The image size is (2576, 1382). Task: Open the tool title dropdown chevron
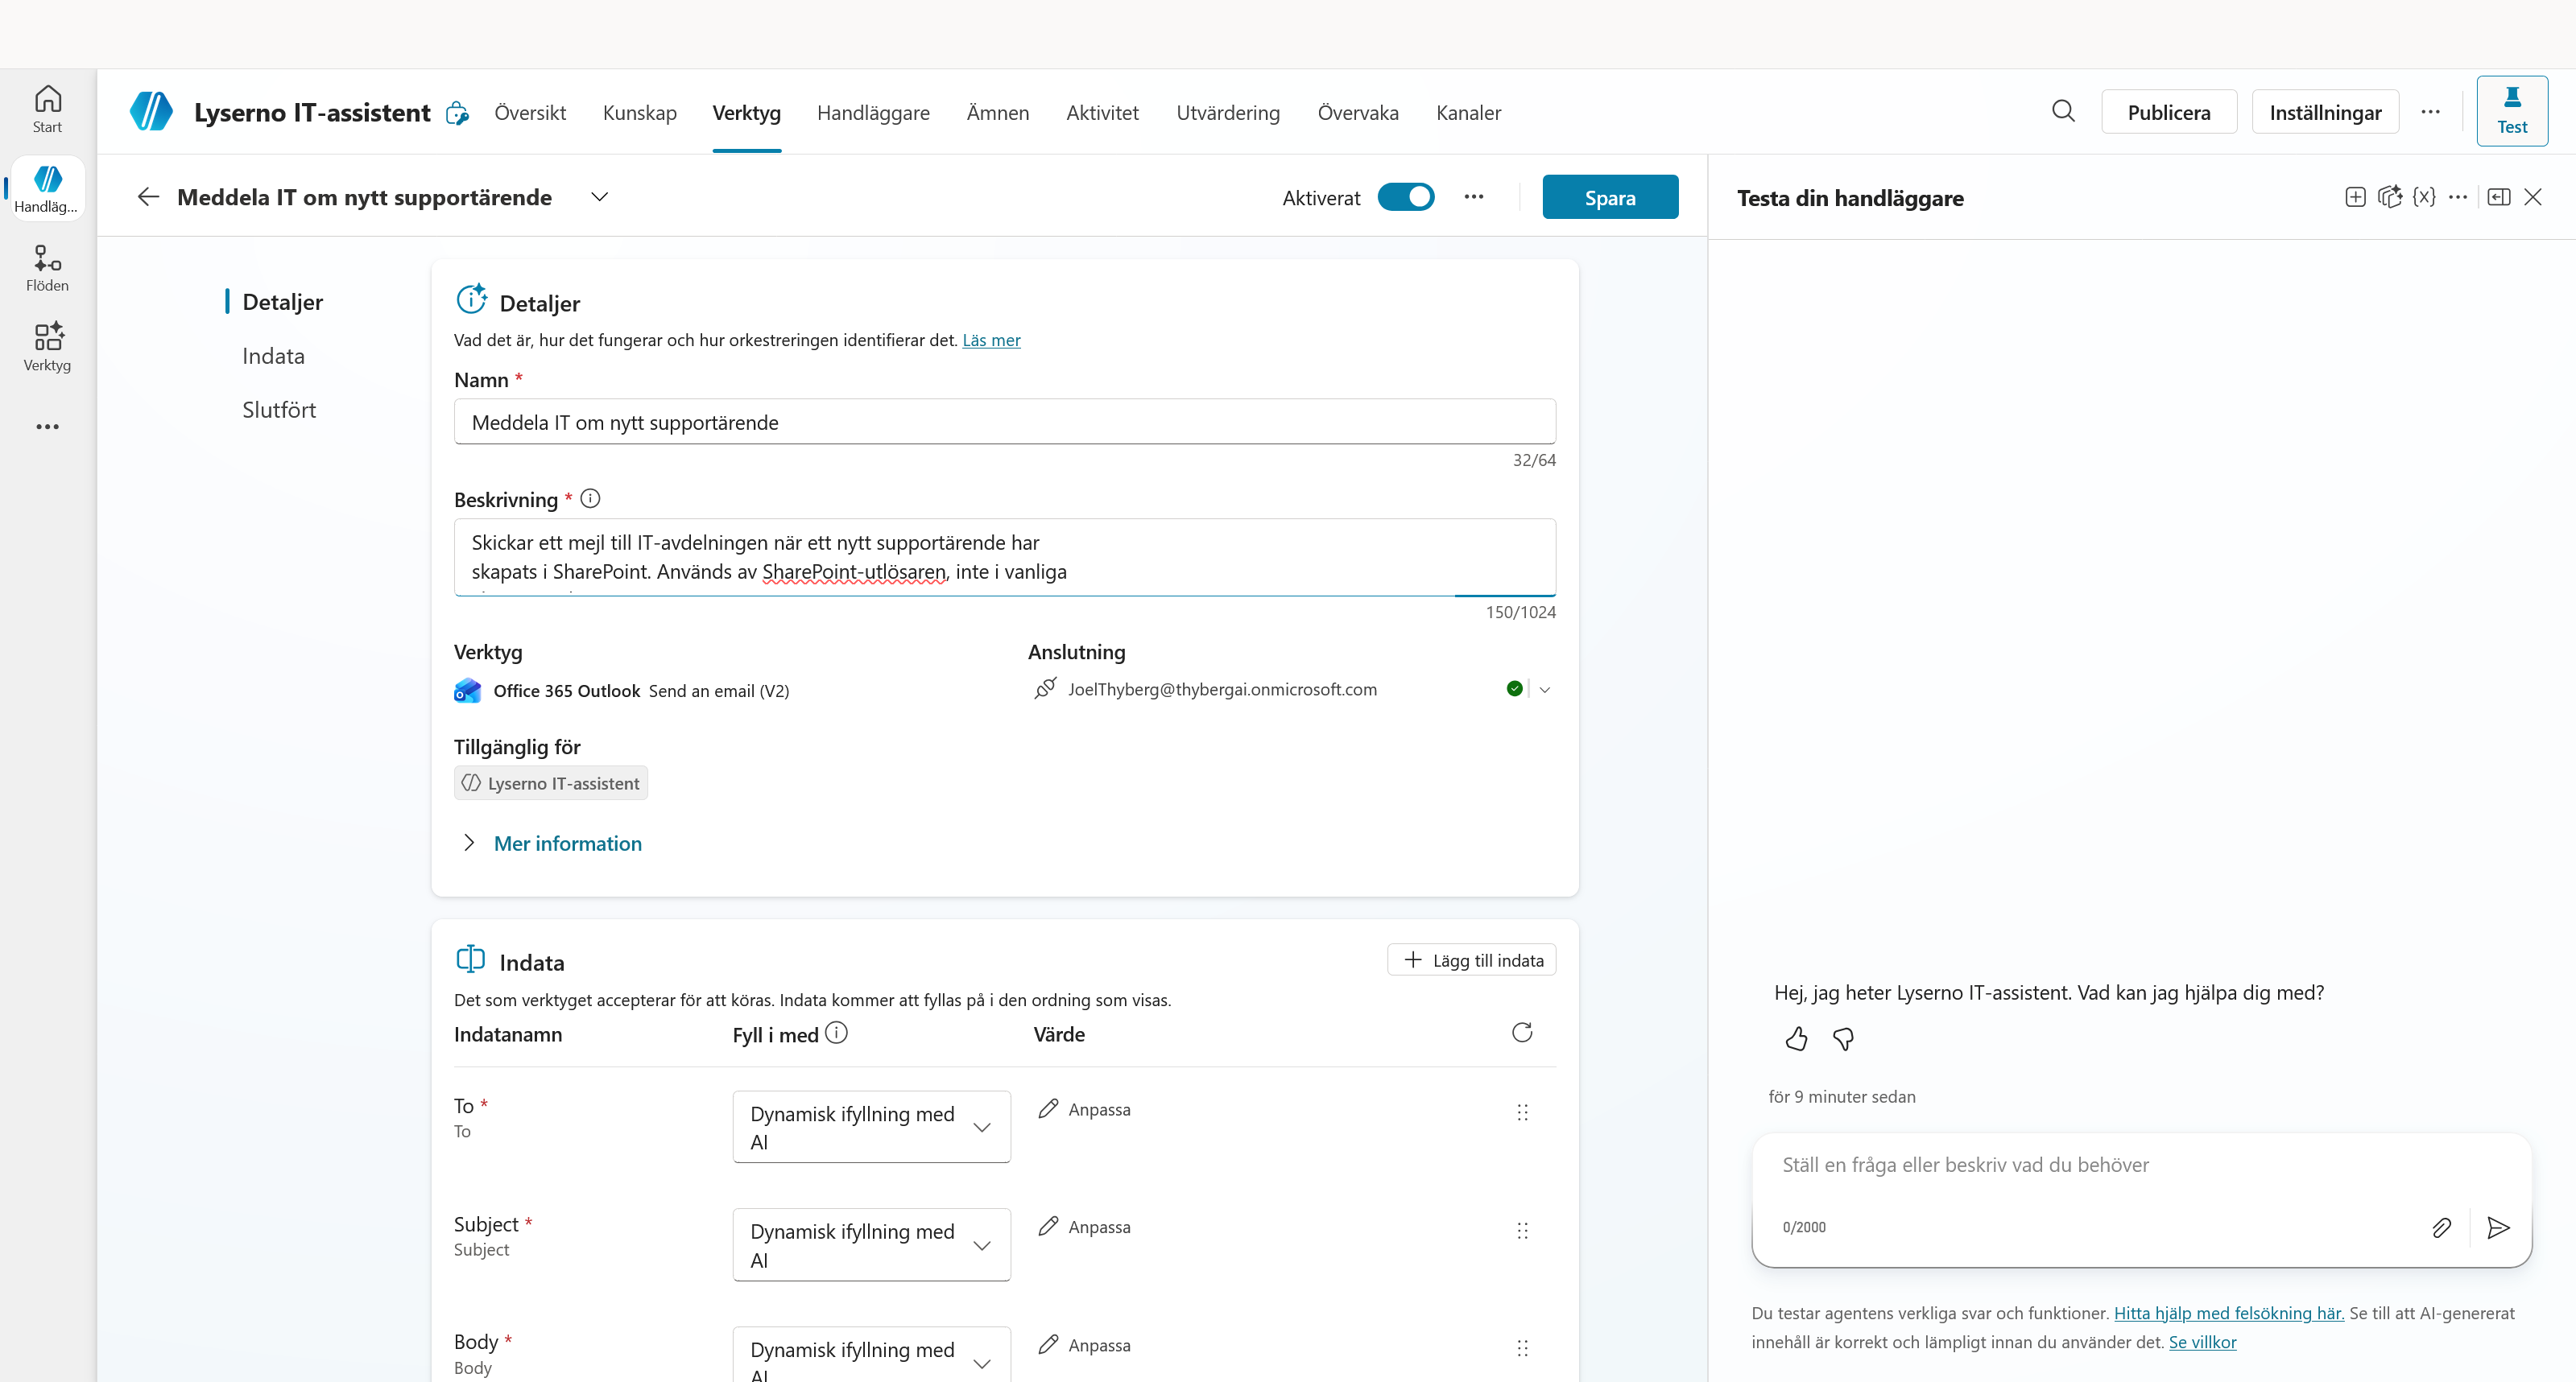[x=599, y=197]
